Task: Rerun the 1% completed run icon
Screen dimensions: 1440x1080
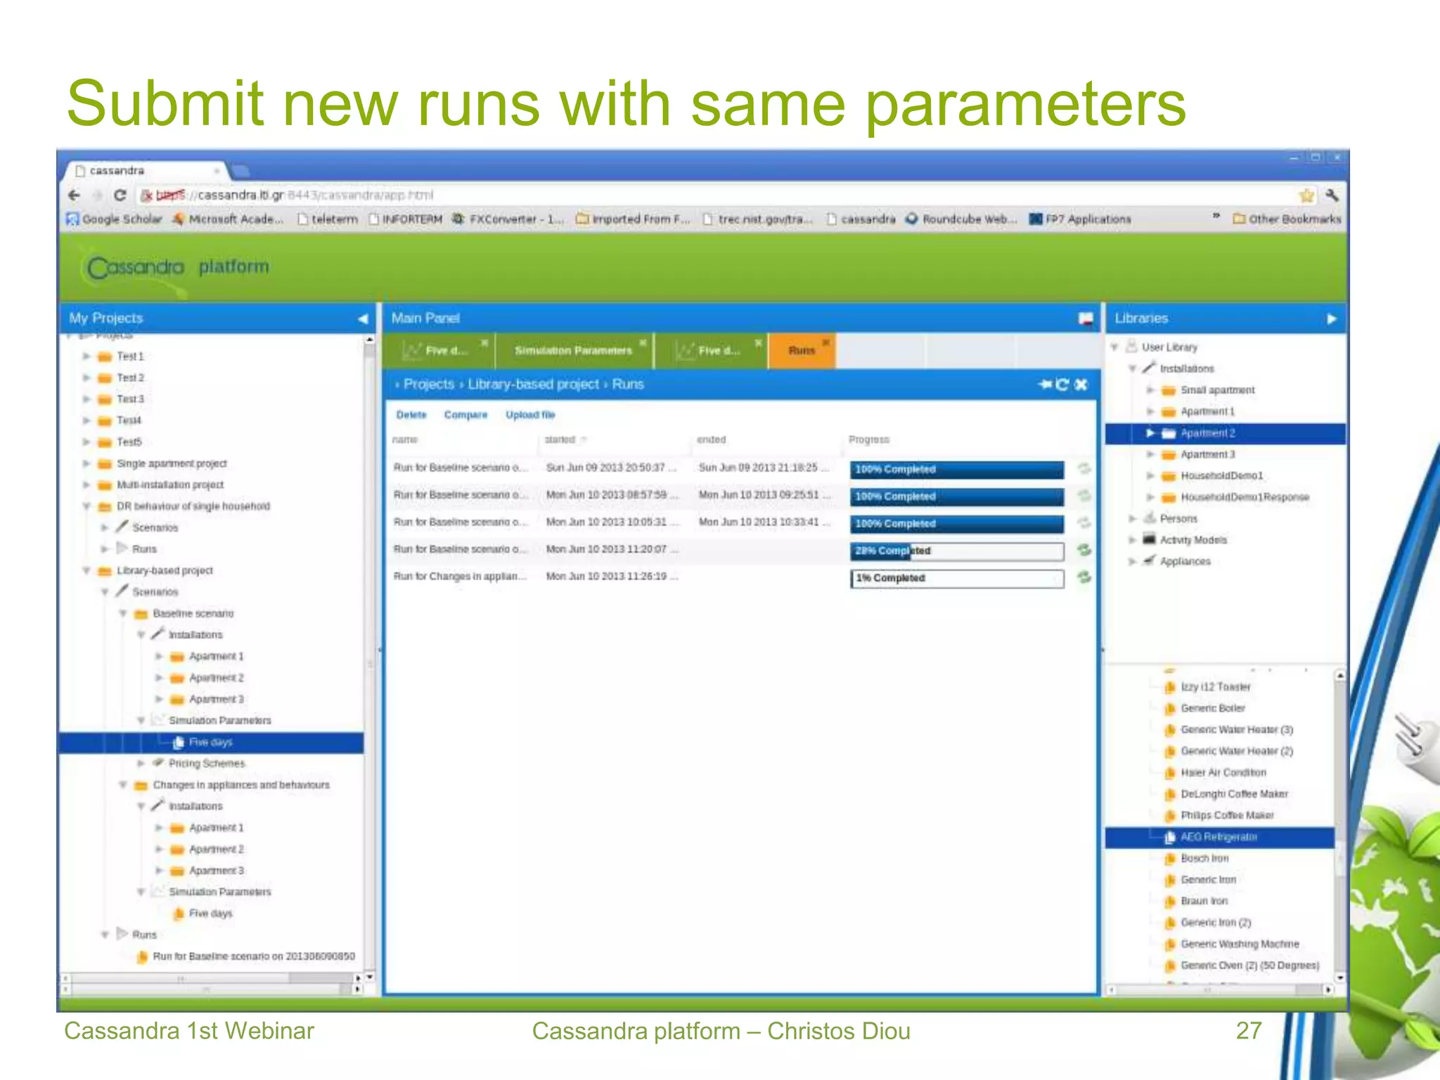Action: click(1084, 577)
